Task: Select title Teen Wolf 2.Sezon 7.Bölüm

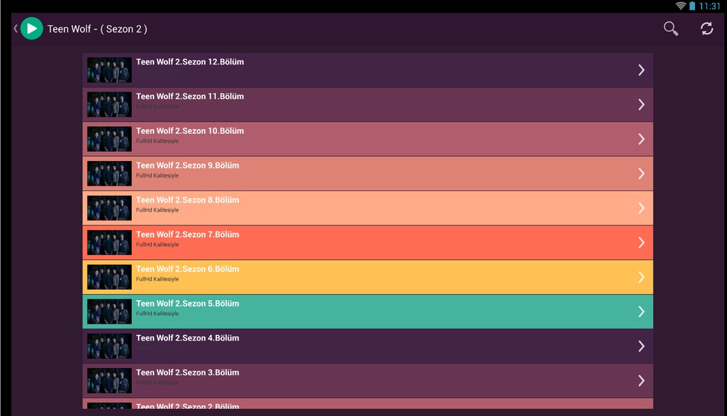Action: click(x=187, y=234)
